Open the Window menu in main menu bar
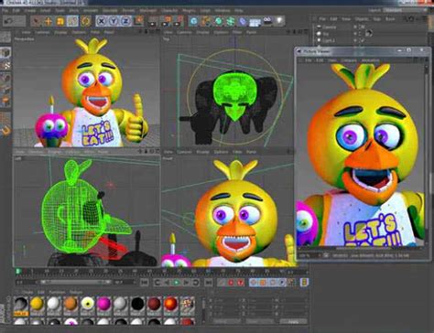 [x=222, y=10]
